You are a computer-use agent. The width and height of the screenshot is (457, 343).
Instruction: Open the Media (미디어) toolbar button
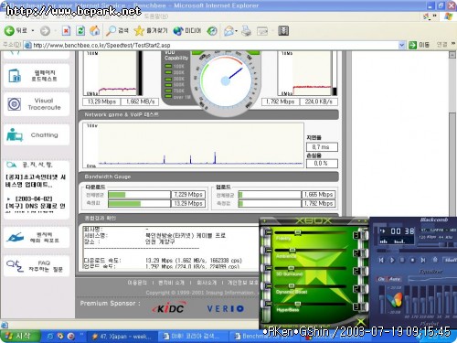[187, 30]
